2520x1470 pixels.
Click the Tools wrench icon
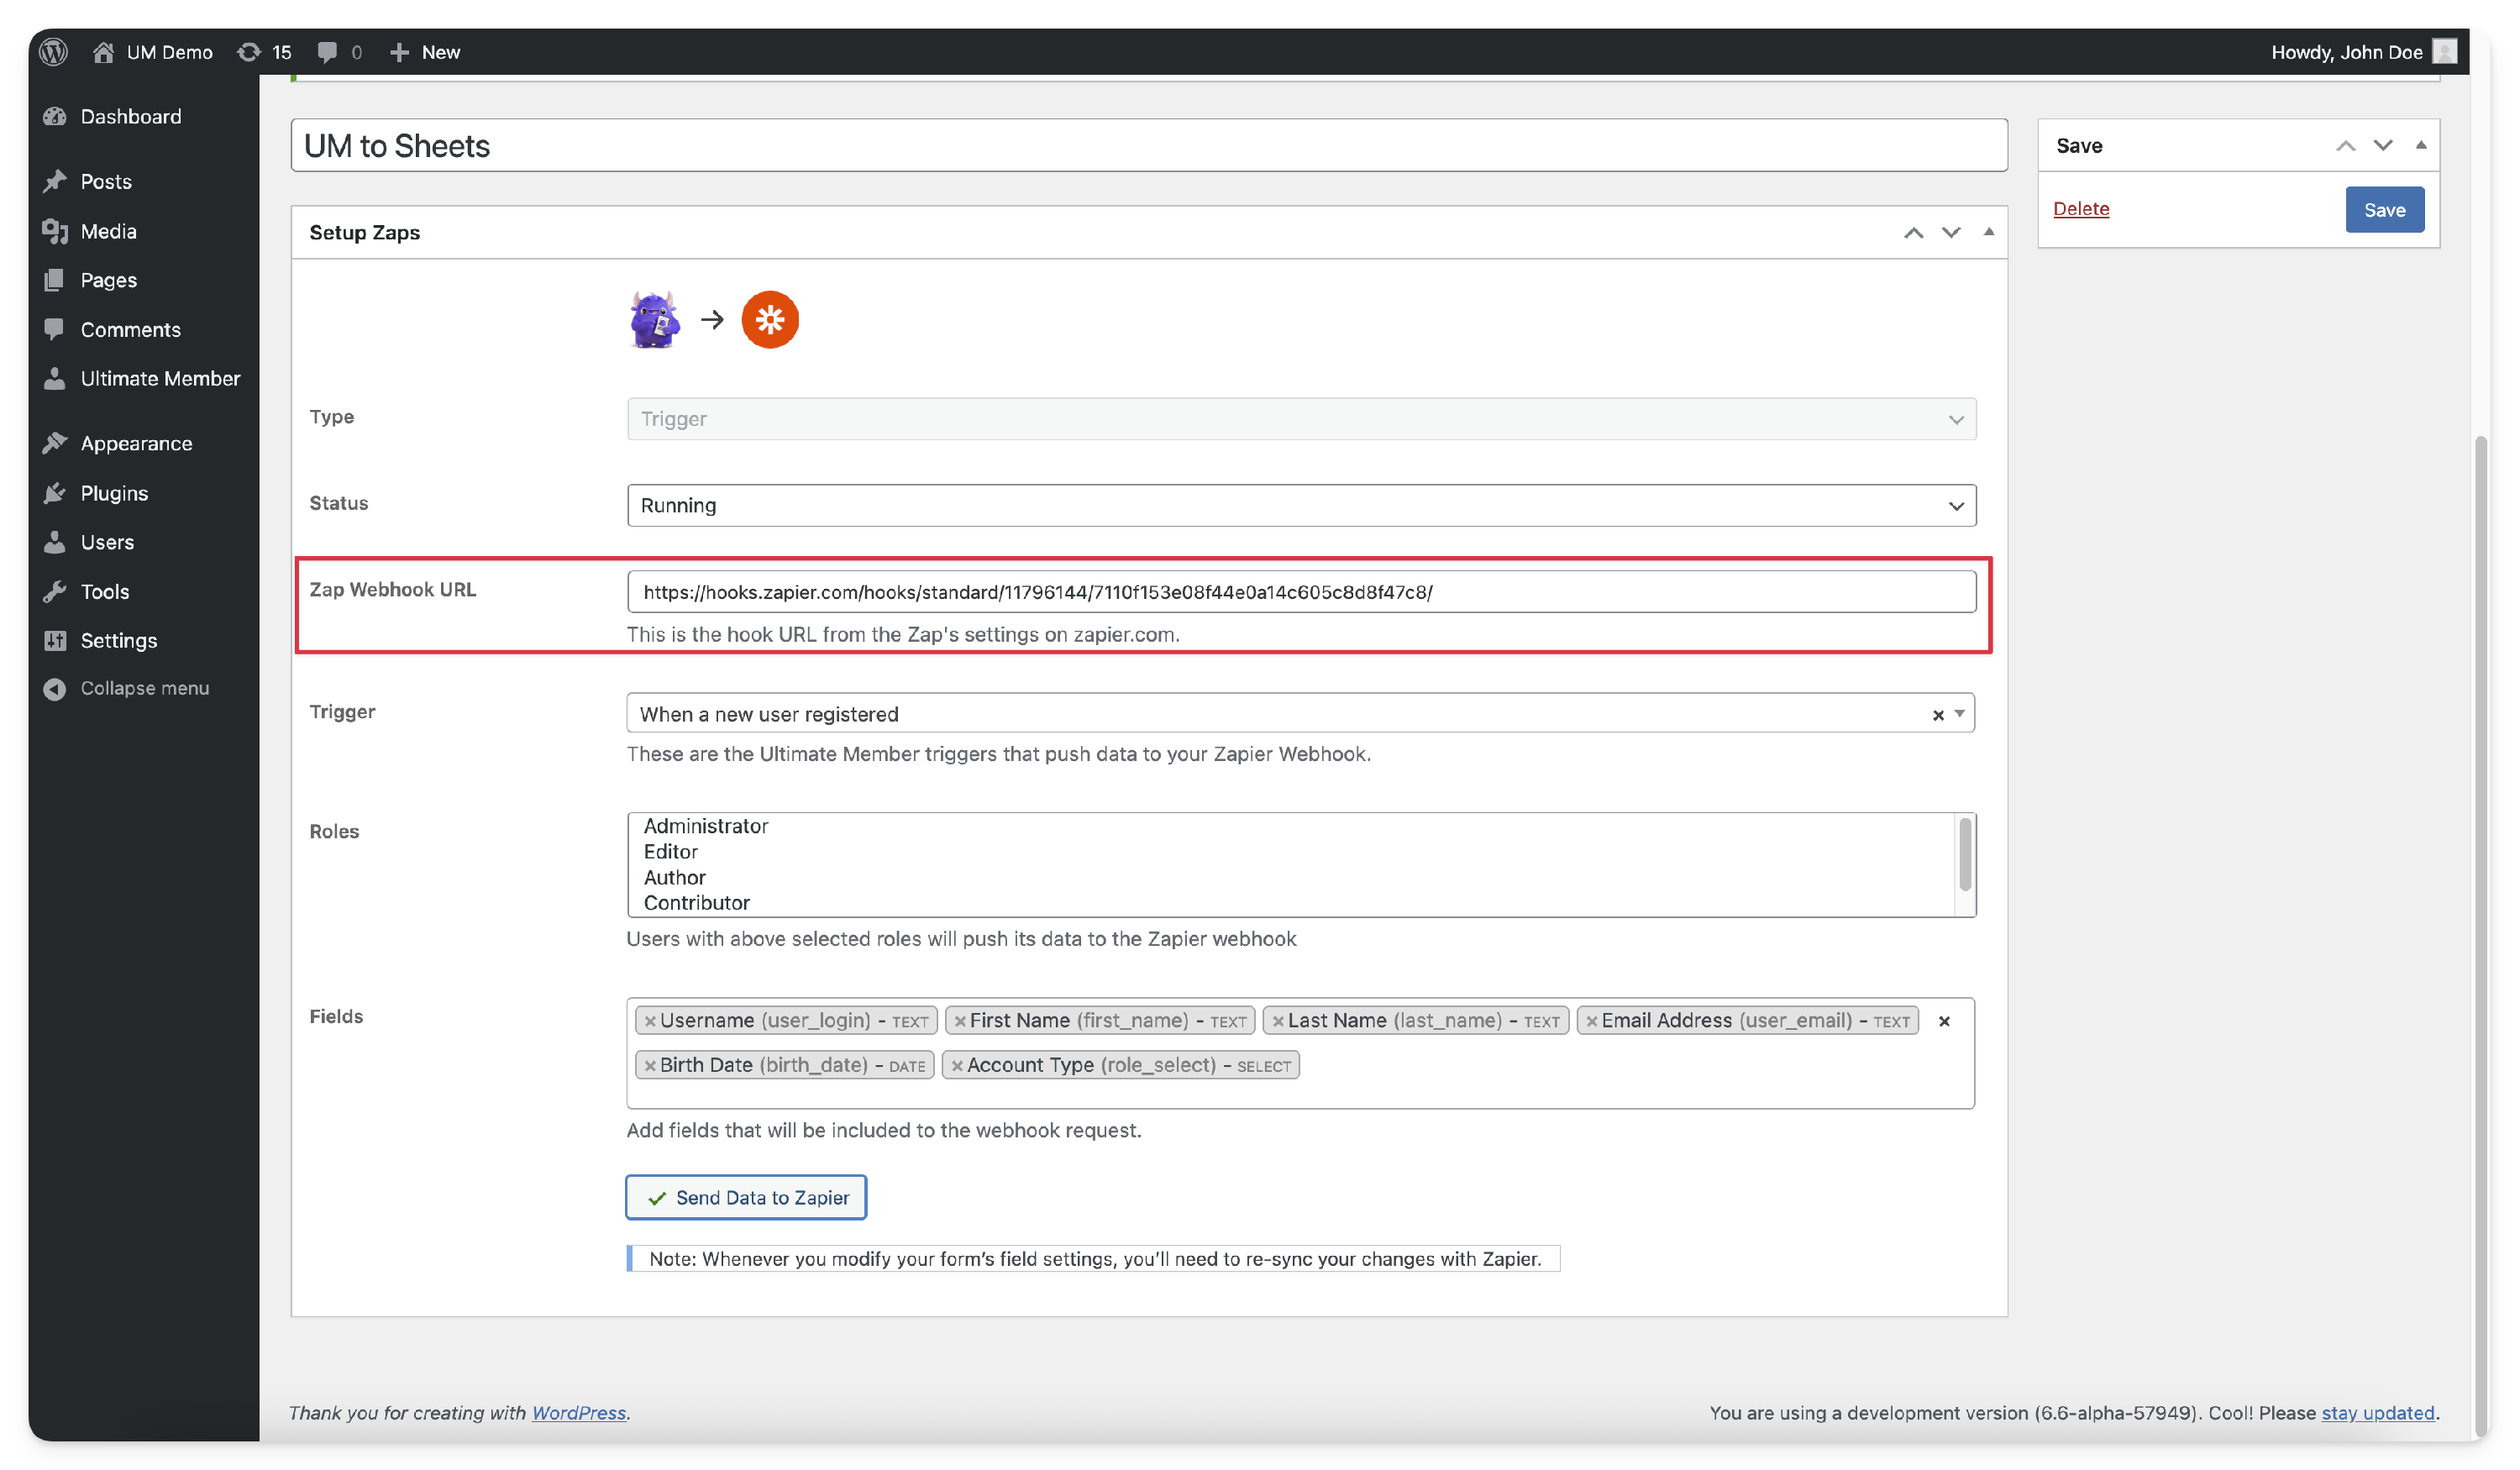pos(55,591)
